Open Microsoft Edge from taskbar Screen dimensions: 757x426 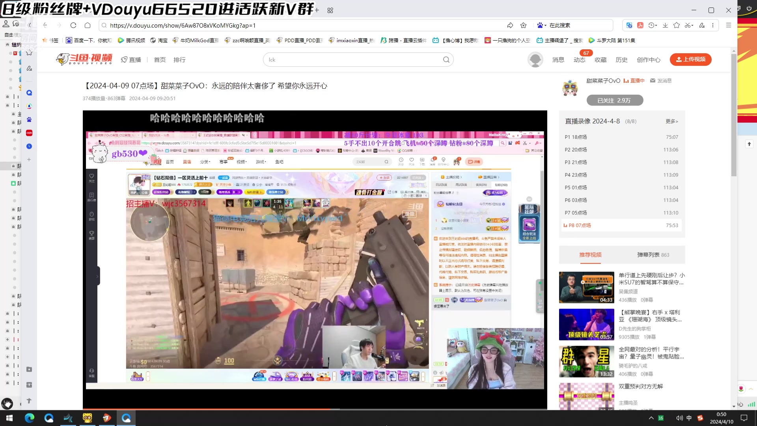[x=30, y=418]
